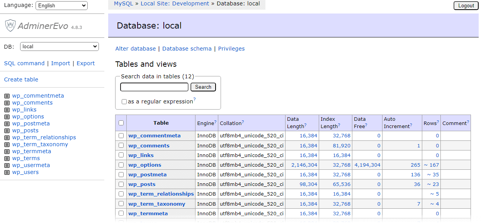The image size is (481, 223).
Task: Enable 'as a regular expression' checkbox
Action: [124, 102]
